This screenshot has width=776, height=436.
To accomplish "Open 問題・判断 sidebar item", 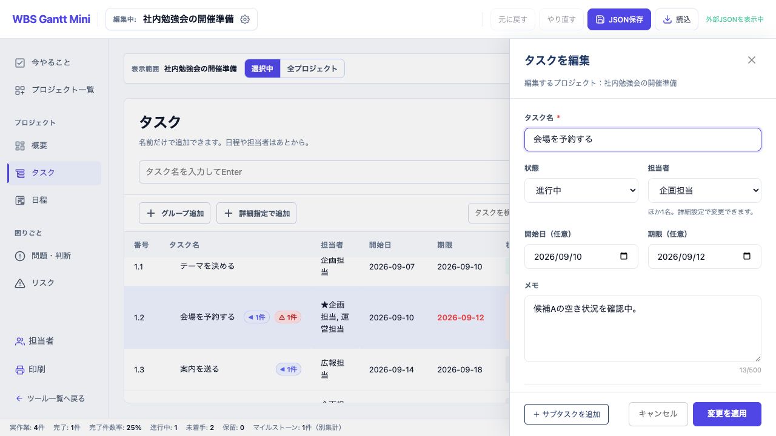I will [54, 256].
